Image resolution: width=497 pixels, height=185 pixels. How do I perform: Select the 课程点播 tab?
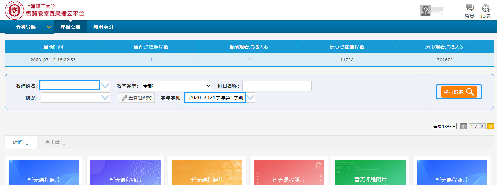tap(70, 27)
